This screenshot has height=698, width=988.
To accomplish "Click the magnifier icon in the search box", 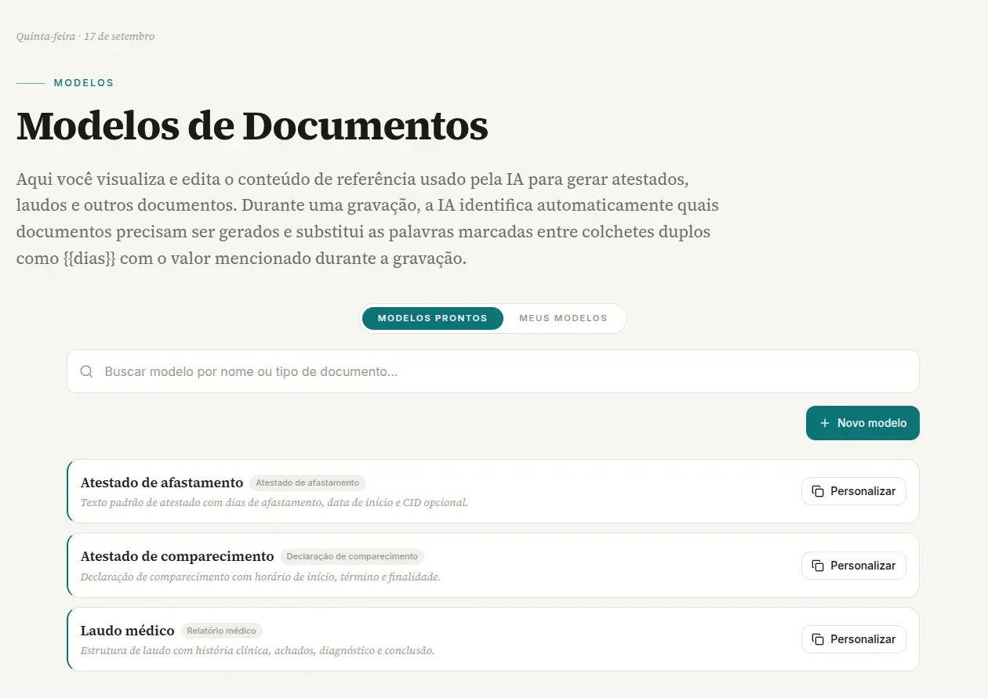I will 86,371.
